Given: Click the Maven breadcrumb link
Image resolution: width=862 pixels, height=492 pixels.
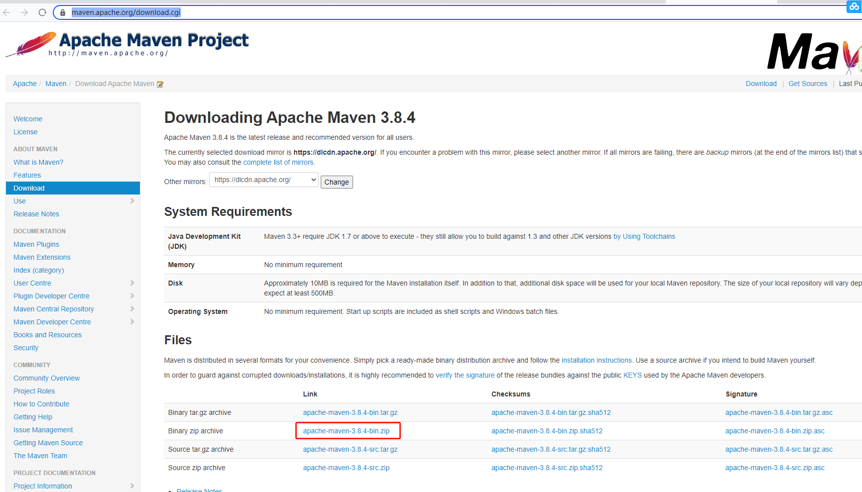Looking at the screenshot, I should pos(56,84).
